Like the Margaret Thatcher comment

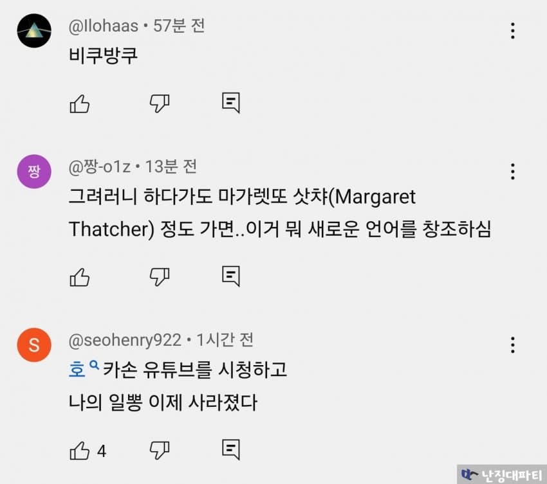pyautogui.click(x=80, y=277)
